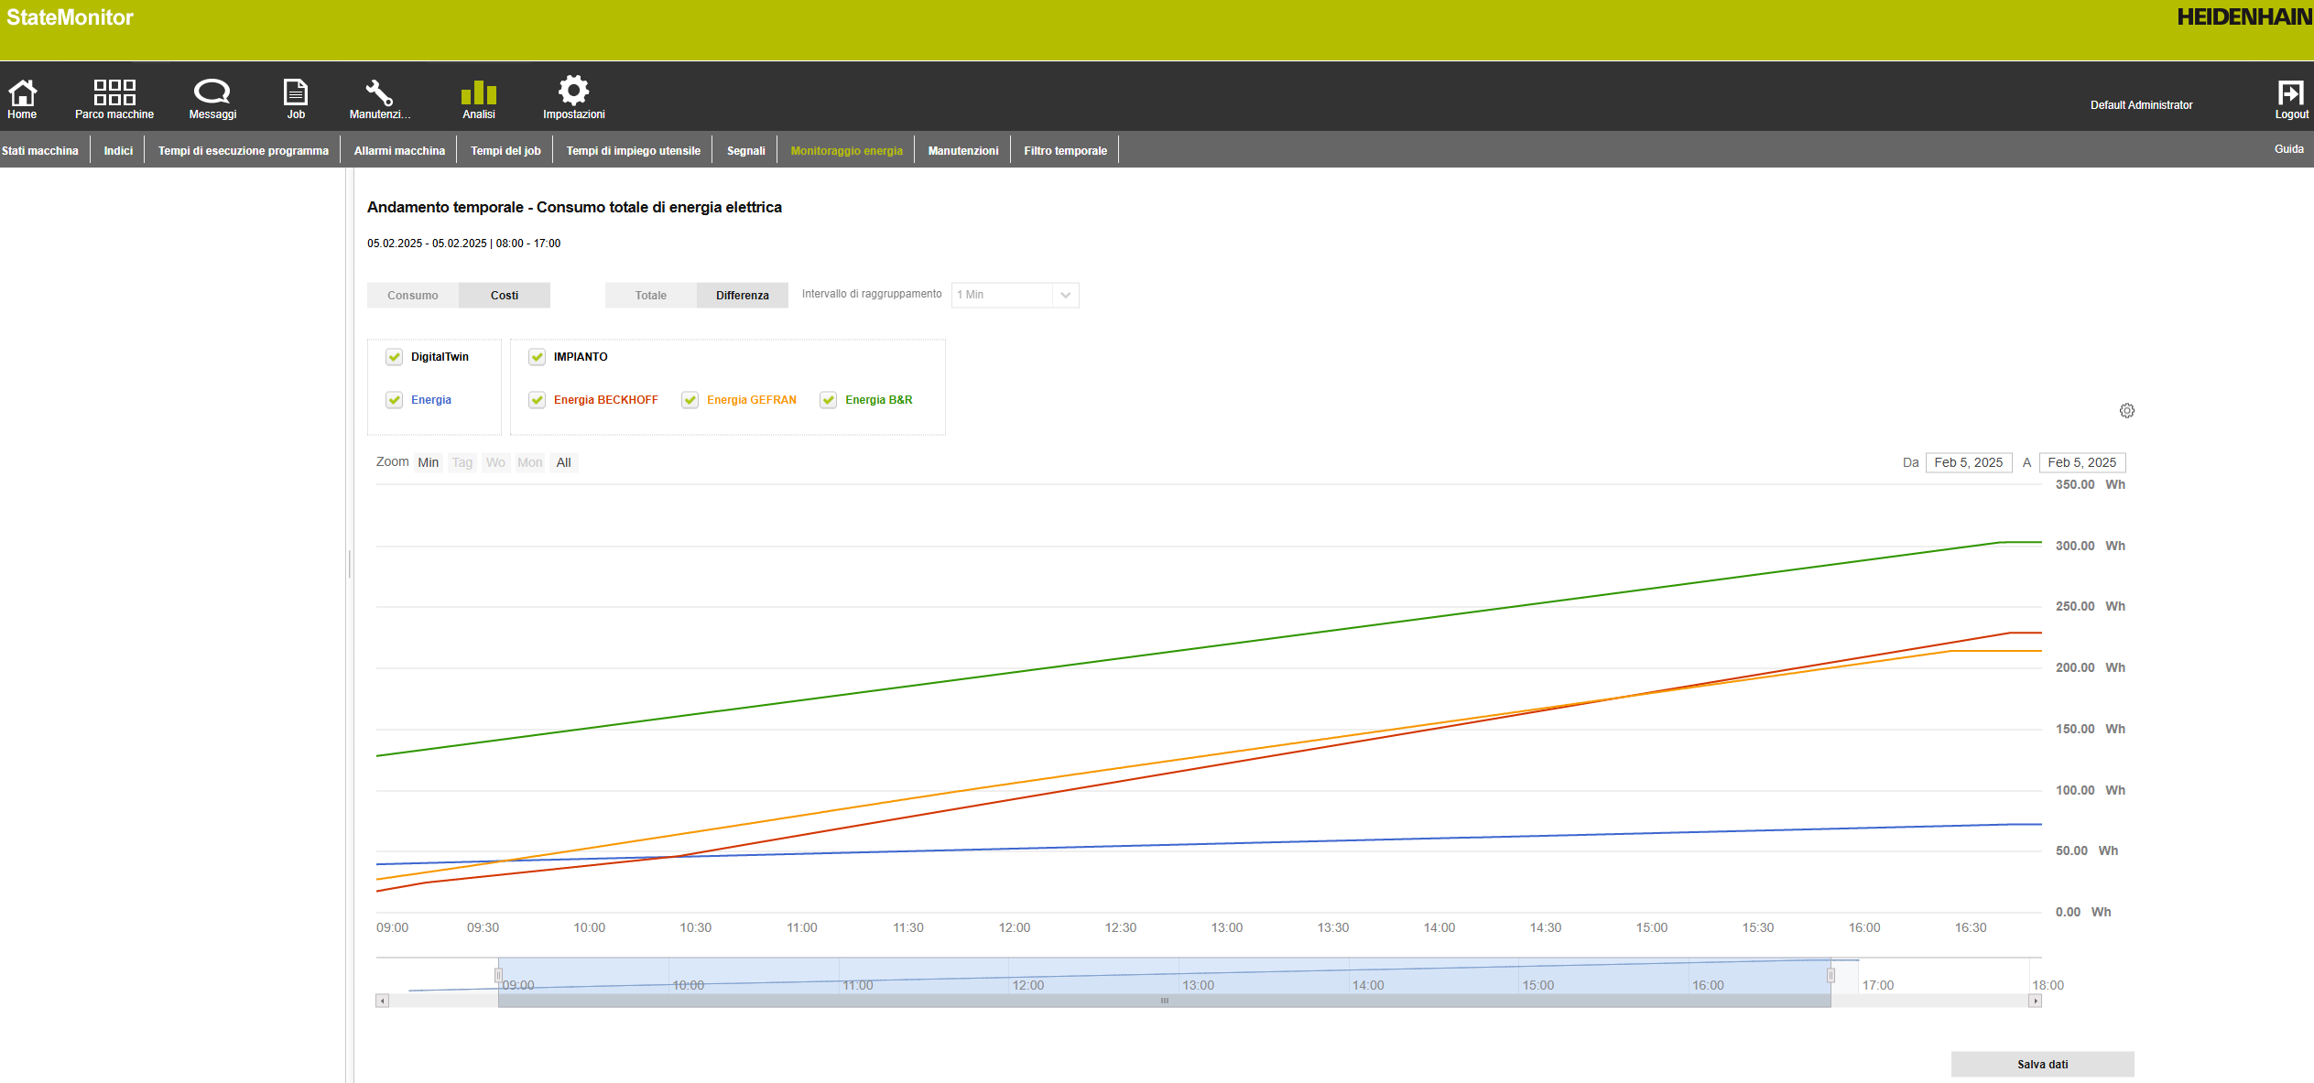The width and height of the screenshot is (2314, 1083).
Task: Open Parco macchine grid icon
Action: [114, 92]
